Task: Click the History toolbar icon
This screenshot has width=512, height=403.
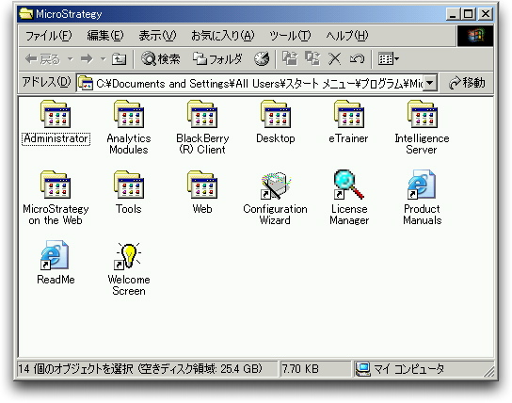Action: (x=262, y=59)
